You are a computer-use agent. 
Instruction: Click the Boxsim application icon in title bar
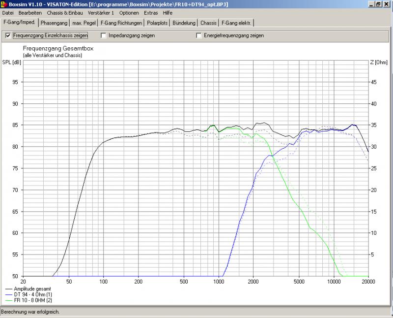(4, 4)
